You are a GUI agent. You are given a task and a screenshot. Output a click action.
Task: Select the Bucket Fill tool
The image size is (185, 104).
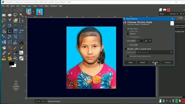[4, 48]
